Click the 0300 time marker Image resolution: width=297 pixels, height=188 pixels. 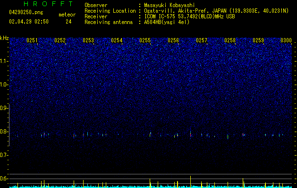coord(286,40)
